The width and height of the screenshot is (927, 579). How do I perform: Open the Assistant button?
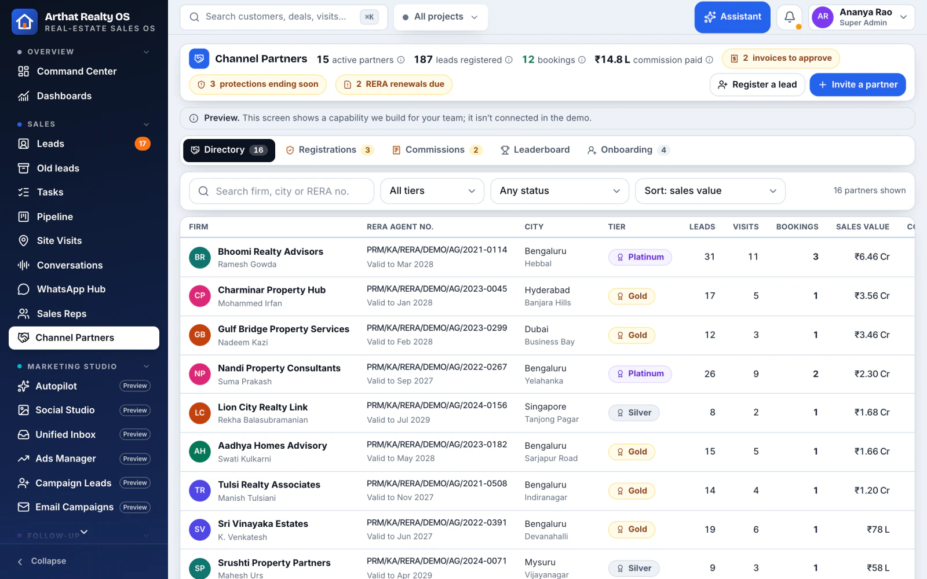(732, 17)
